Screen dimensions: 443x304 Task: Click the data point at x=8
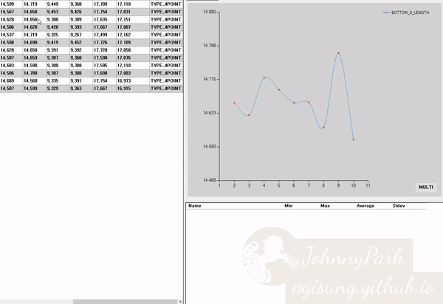tap(323, 128)
